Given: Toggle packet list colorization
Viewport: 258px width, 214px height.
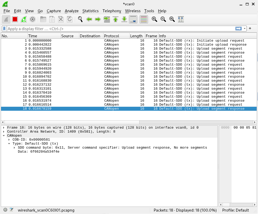Looking at the screenshot, I should (x=144, y=19).
